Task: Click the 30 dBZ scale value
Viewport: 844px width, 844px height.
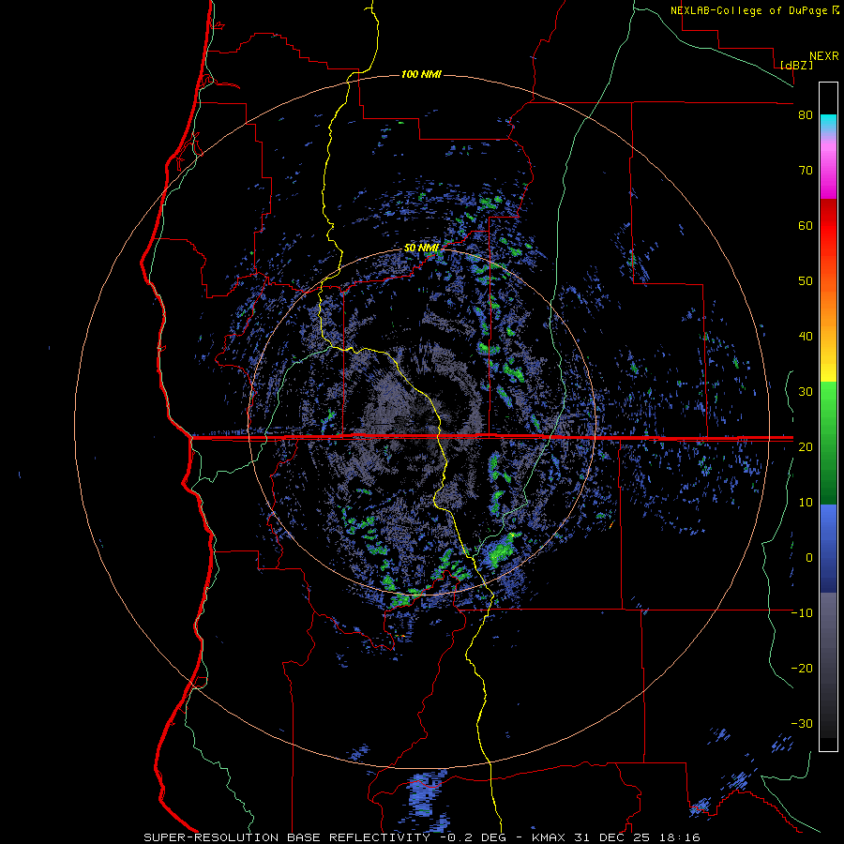Action: pos(806,392)
